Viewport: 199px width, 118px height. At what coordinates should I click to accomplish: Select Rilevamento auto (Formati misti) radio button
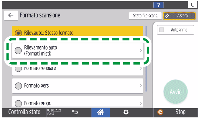pos(18,50)
